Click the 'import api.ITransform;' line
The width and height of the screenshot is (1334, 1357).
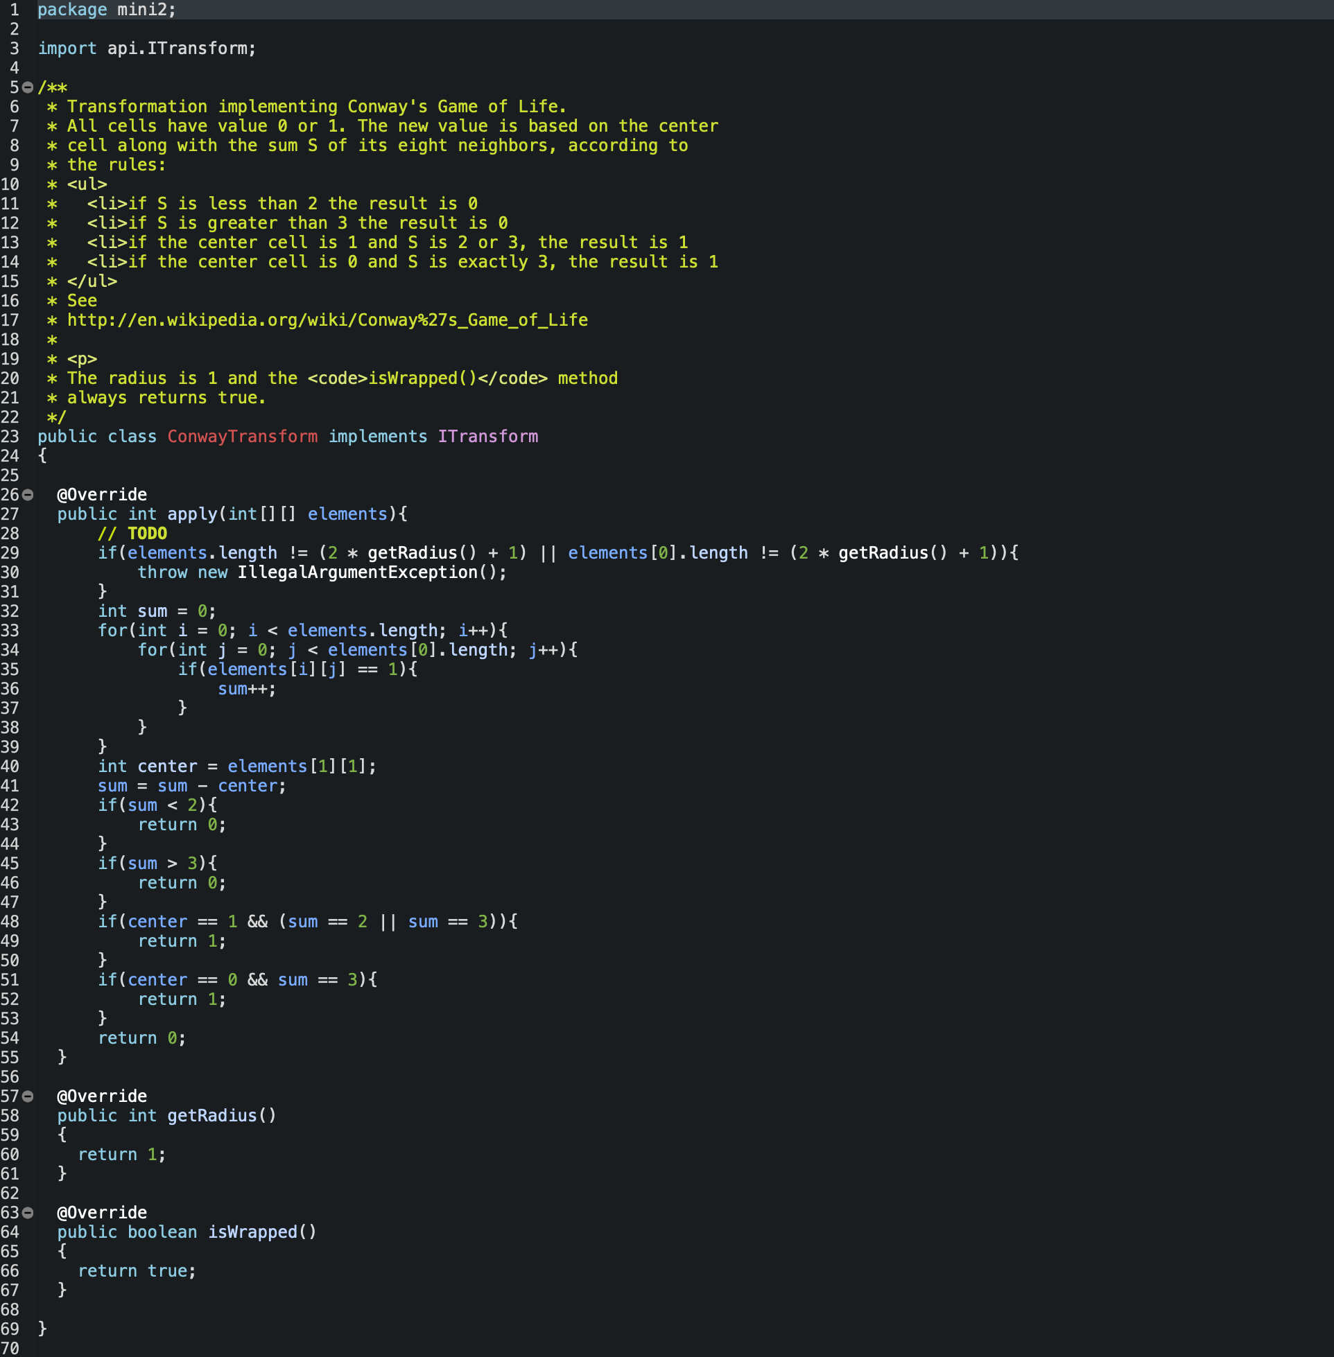click(147, 49)
